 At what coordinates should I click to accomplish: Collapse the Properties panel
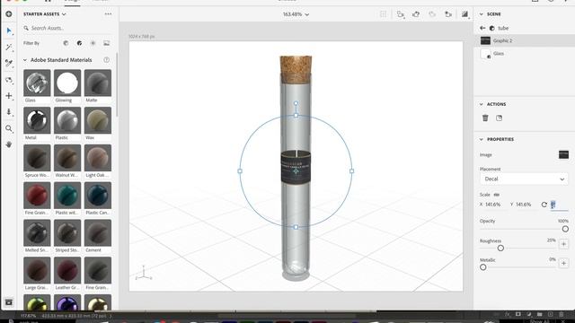click(x=482, y=139)
